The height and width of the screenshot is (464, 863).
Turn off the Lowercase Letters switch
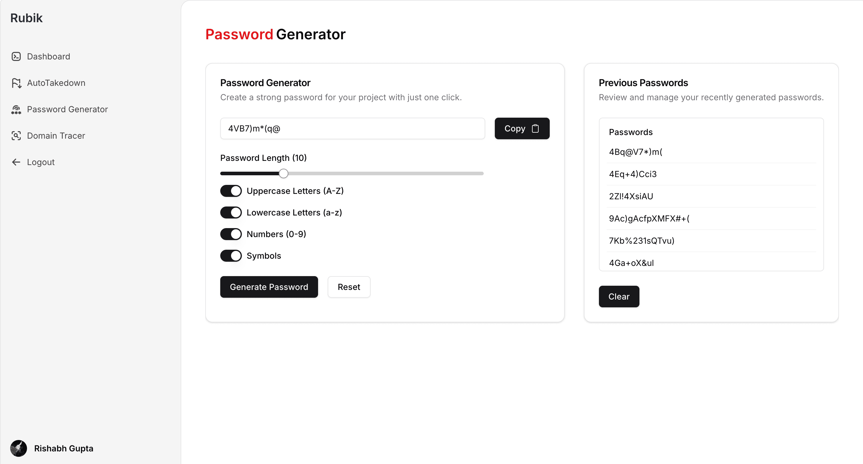pyautogui.click(x=231, y=212)
